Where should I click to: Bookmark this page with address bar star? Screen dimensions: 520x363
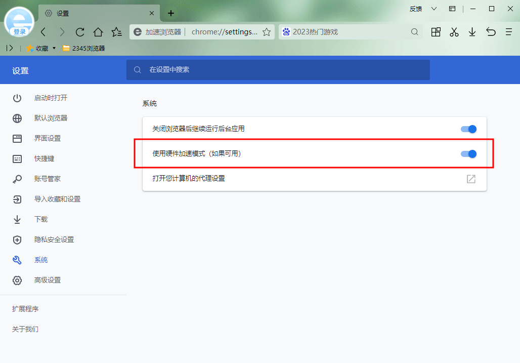[266, 32]
